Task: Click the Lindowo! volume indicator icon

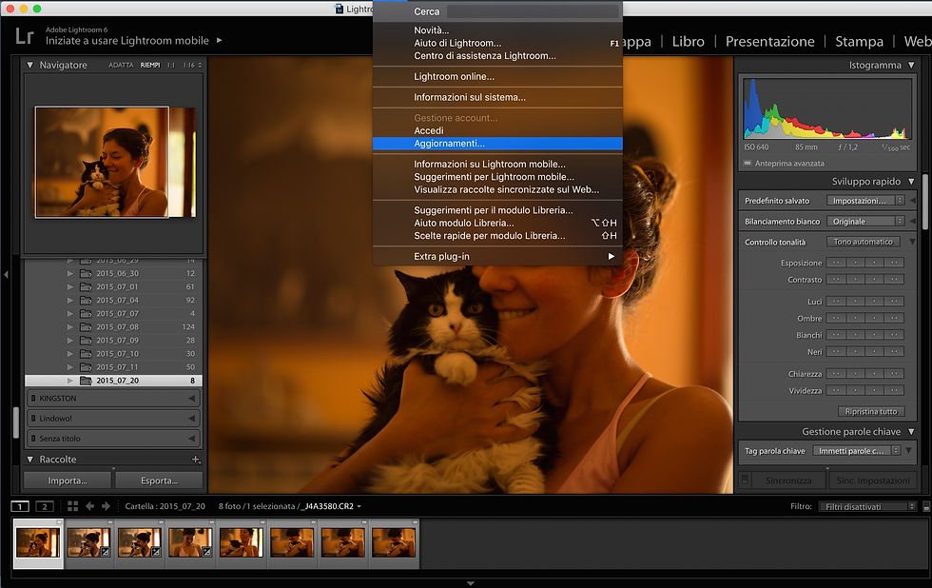Action: click(33, 419)
